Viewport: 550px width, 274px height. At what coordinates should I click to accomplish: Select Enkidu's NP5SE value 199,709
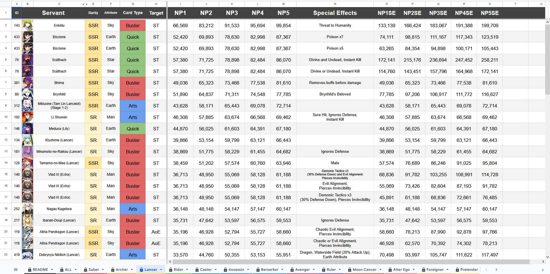pyautogui.click(x=490, y=26)
